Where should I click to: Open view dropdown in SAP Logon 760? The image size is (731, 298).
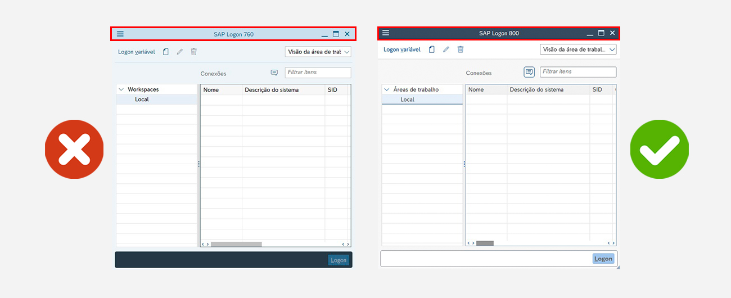[318, 52]
